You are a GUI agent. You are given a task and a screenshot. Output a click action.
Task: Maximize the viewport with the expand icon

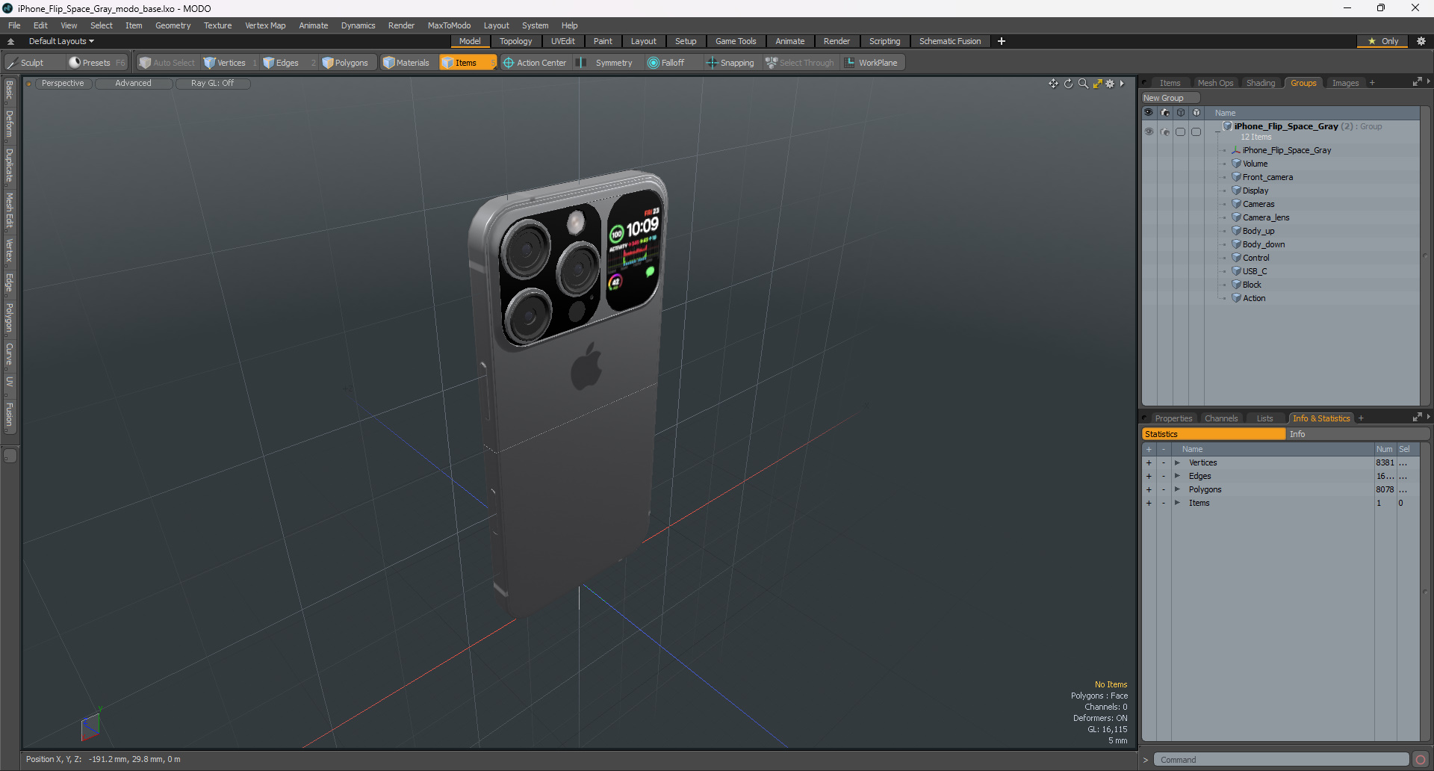tap(1097, 84)
